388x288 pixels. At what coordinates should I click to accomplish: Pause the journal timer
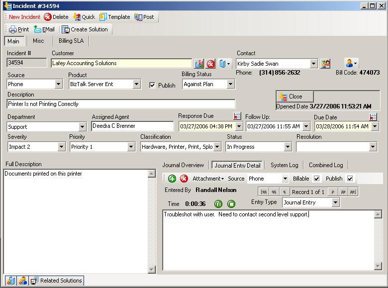218,204
